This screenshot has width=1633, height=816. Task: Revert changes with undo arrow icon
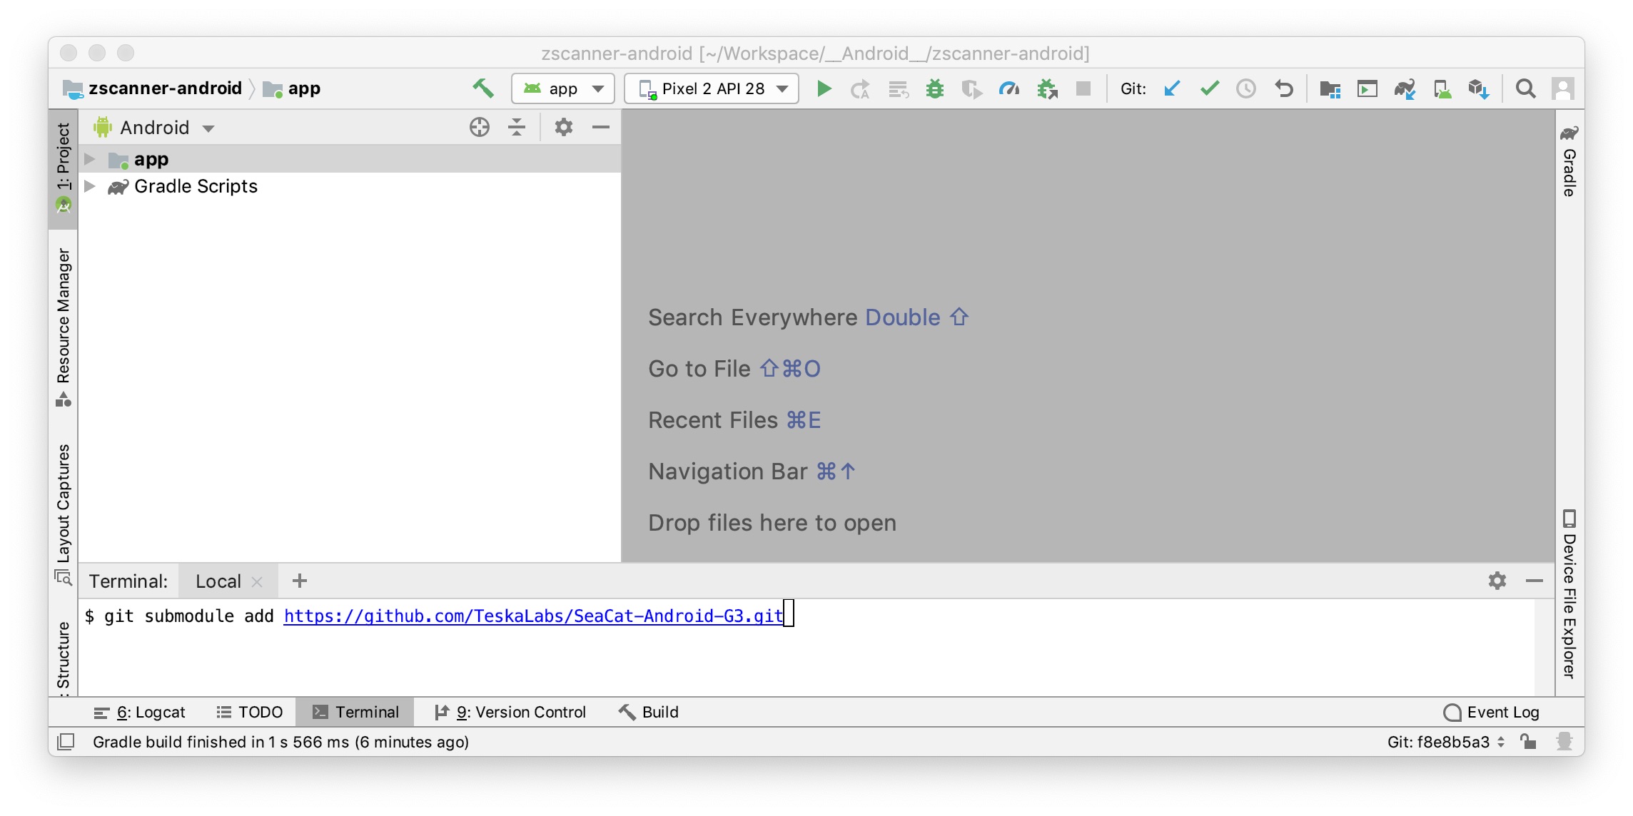[1283, 88]
